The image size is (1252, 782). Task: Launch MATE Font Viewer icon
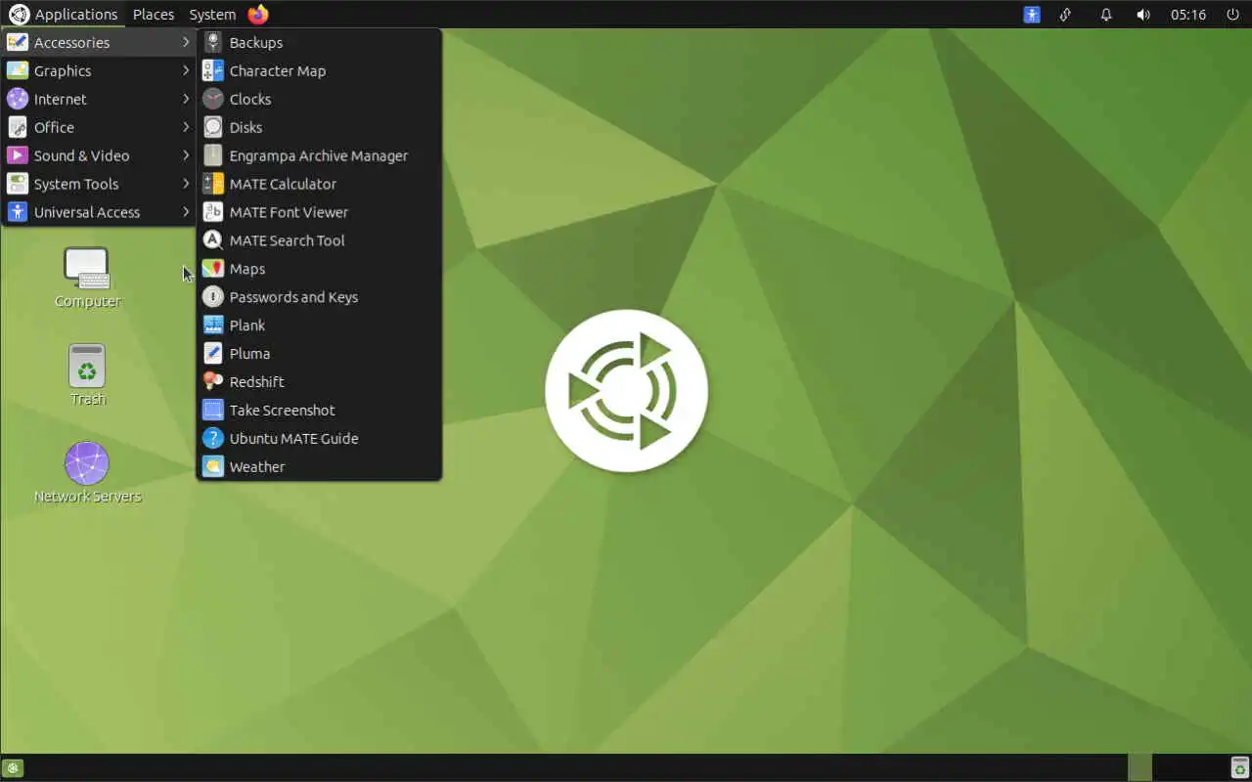coord(213,213)
